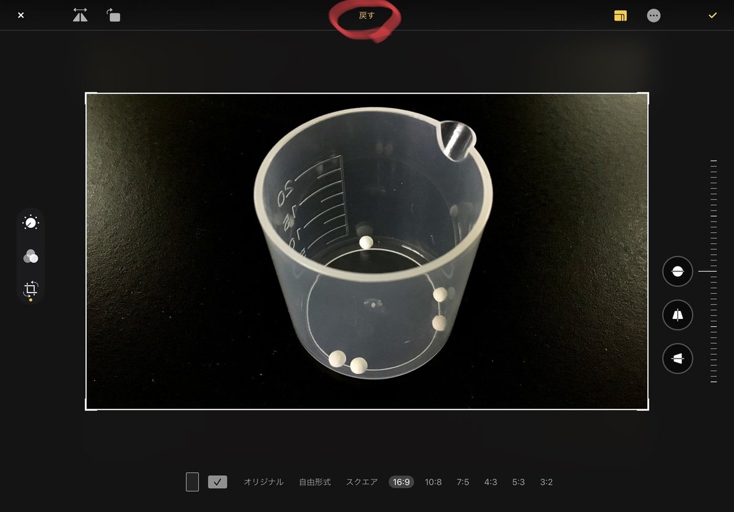Open the light adjustment dial tool
Viewport: 734px width, 512px height.
click(x=31, y=223)
